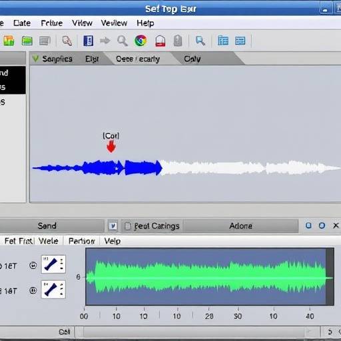Click the Sand button
This screenshot has height=341, width=341.
tap(47, 226)
